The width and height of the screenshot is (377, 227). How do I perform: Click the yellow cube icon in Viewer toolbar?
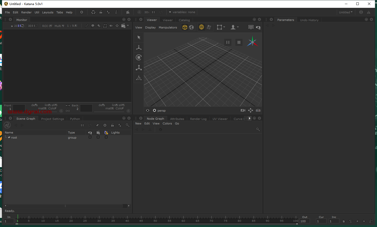pyautogui.click(x=185, y=27)
